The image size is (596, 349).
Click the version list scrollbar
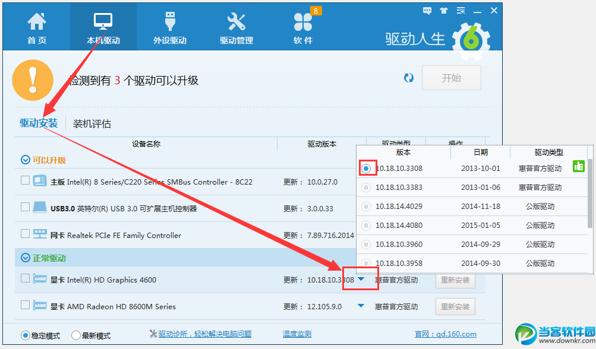[590, 193]
